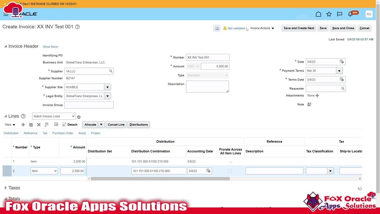Add an attachment with plus icon
Image resolution: width=380 pixels, height=214 pixels.
[x=317, y=95]
